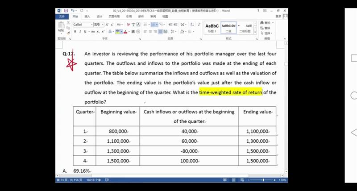Click the 选择 Select button
The image size is (357, 191).
click(266, 33)
